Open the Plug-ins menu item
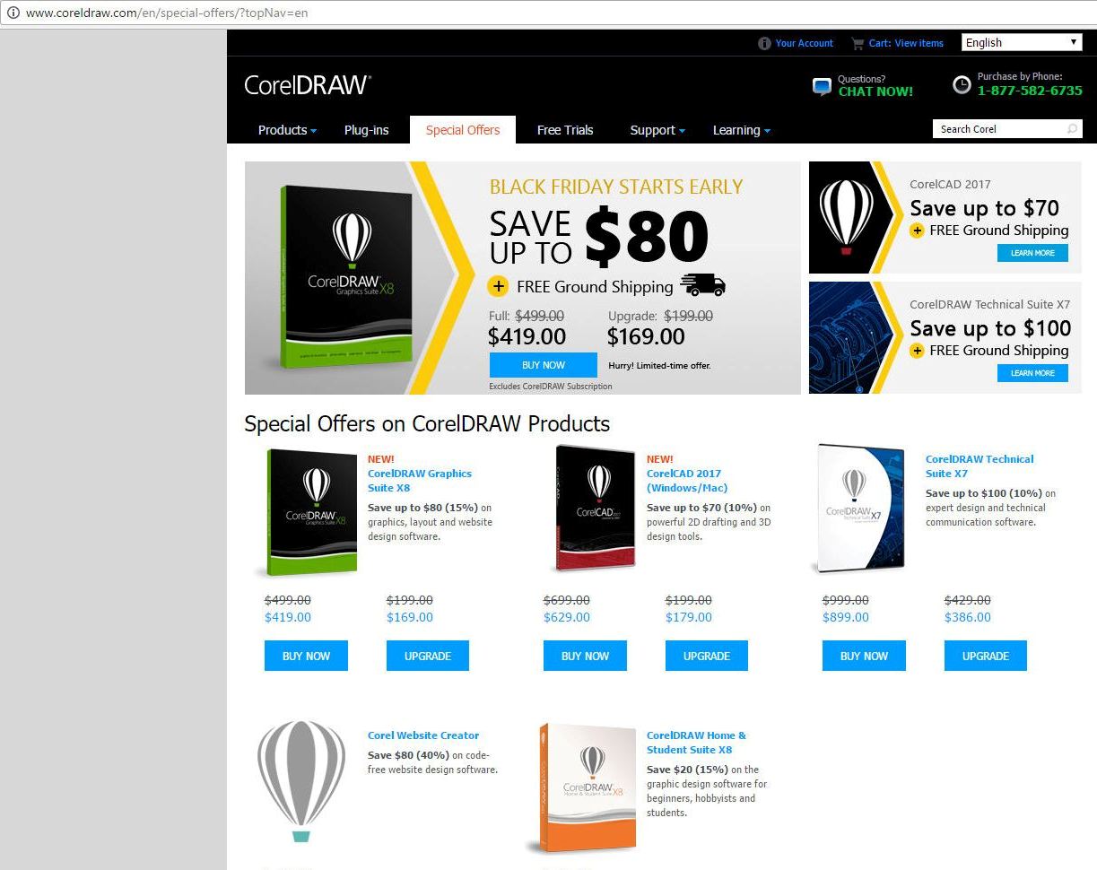This screenshot has height=870, width=1097. click(x=367, y=130)
